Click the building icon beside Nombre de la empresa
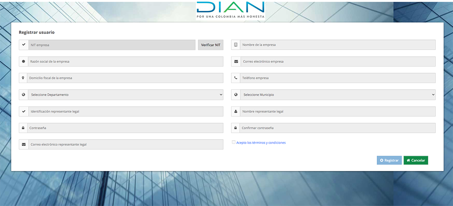 [236, 45]
